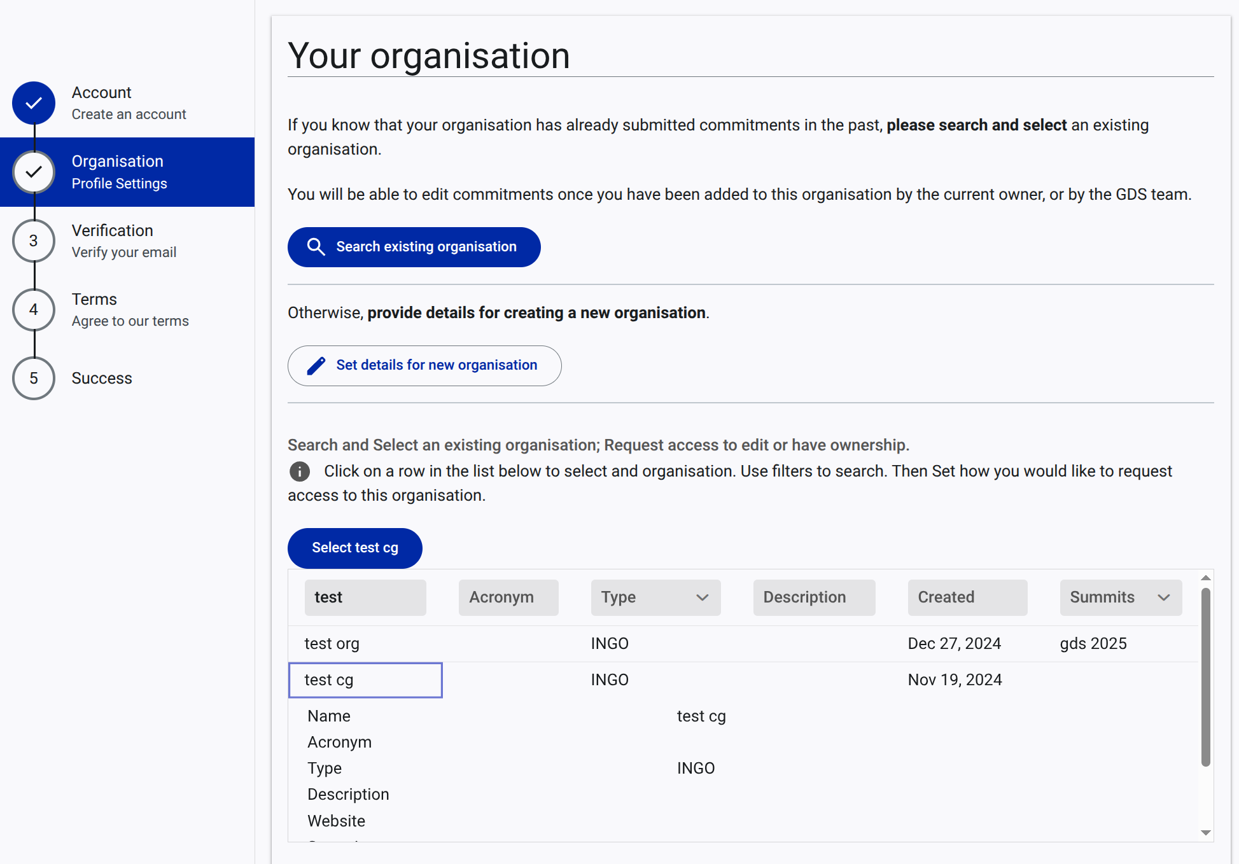The width and height of the screenshot is (1239, 864).
Task: Expand the Type column chevron in the table header
Action: click(702, 598)
